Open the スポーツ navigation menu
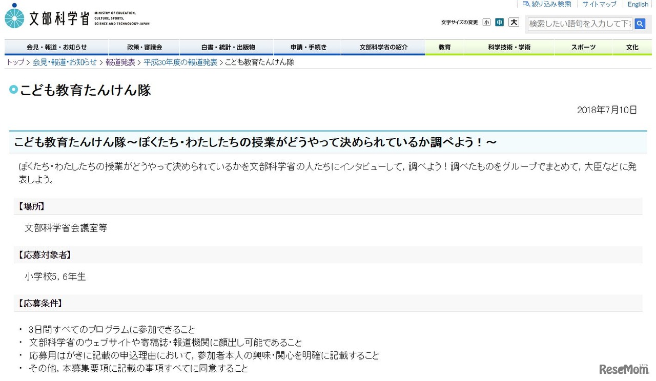Image resolution: width=656 pixels, height=381 pixels. point(583,47)
